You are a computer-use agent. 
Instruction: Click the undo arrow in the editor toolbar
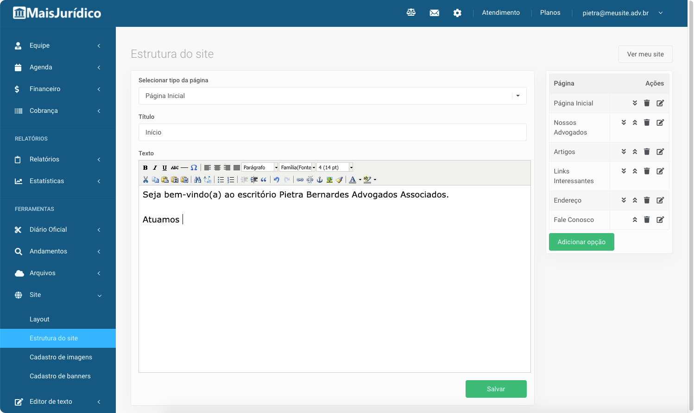[277, 180]
